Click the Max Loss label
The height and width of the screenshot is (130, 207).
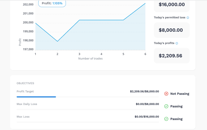pyautogui.click(x=23, y=117)
